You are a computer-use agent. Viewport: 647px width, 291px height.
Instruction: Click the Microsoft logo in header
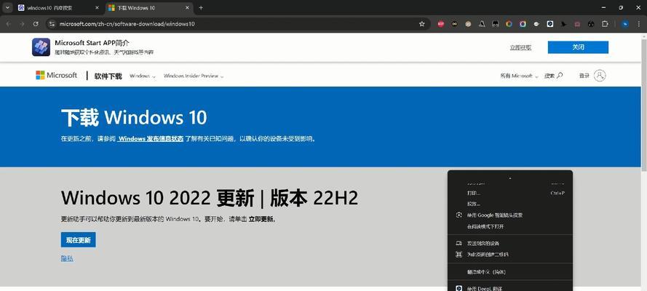point(56,76)
